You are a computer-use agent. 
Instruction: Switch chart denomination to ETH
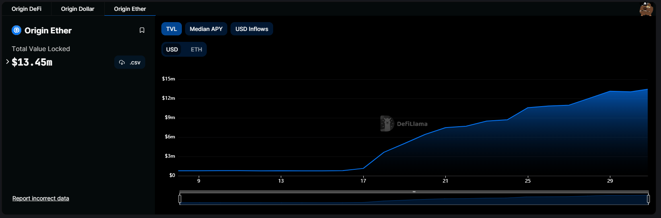coord(196,49)
